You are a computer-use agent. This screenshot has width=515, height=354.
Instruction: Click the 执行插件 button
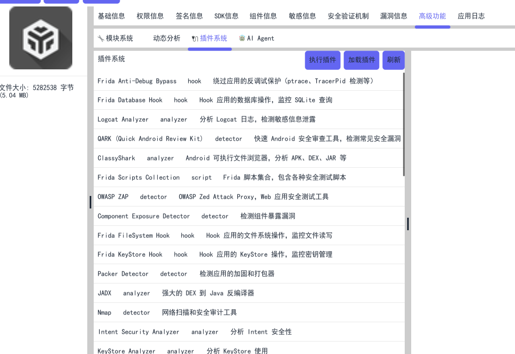pyautogui.click(x=322, y=60)
